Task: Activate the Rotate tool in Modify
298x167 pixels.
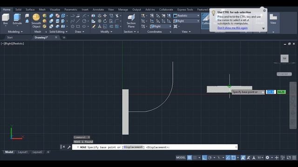Action: click(x=105, y=21)
